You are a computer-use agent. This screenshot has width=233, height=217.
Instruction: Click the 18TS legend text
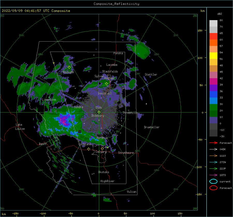pyautogui.click(x=223, y=175)
